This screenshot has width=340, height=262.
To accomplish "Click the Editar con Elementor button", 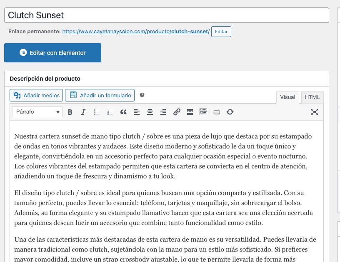I will (52, 53).
